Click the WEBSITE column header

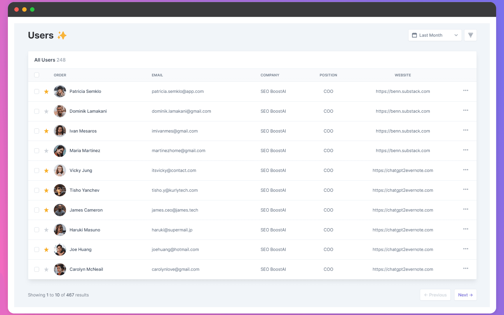pyautogui.click(x=403, y=75)
